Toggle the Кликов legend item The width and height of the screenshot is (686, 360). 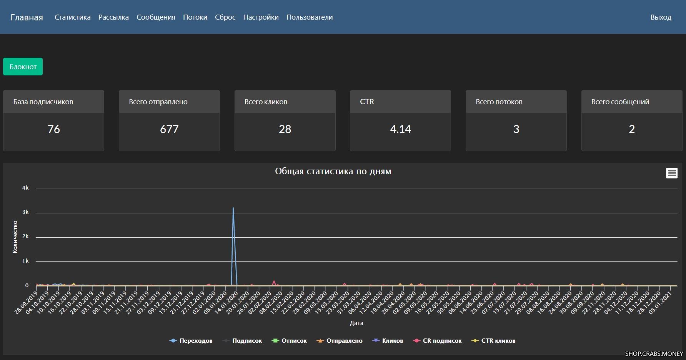coord(388,341)
